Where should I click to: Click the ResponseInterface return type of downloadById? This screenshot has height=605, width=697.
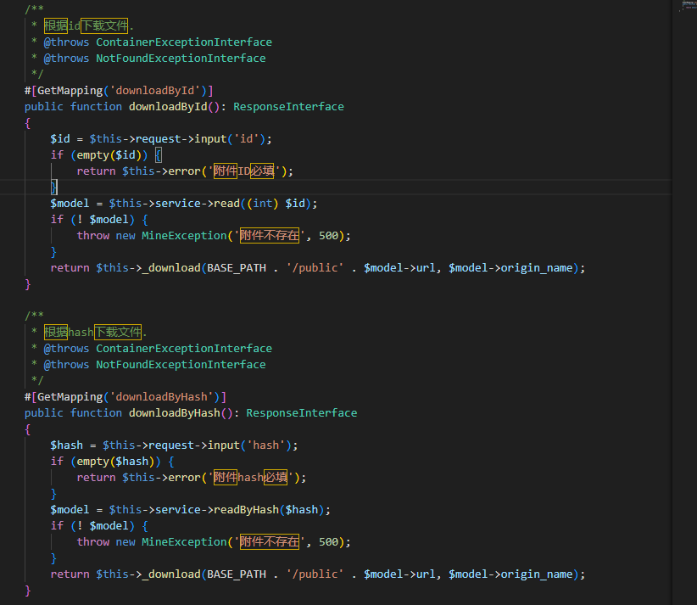tap(288, 107)
